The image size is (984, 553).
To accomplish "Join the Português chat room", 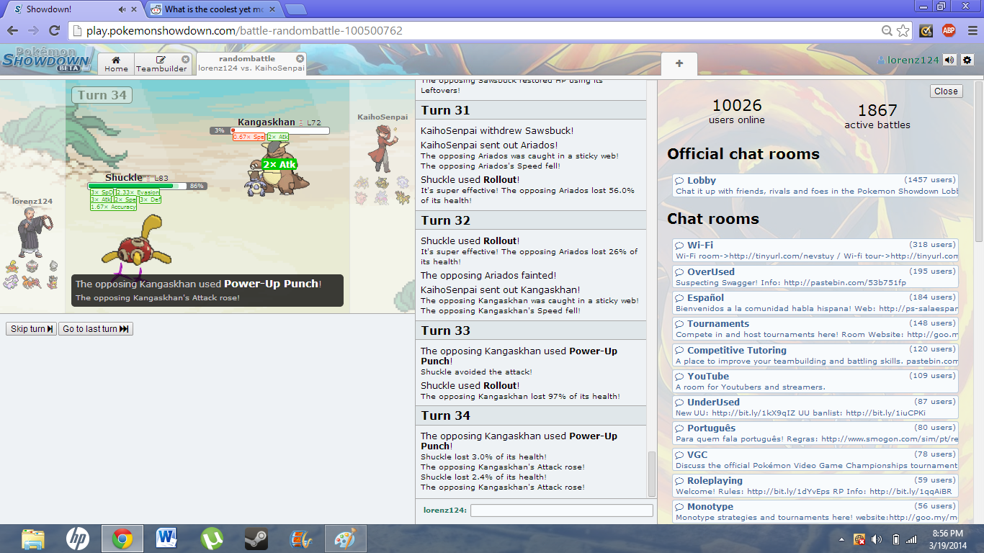I will (x=815, y=433).
